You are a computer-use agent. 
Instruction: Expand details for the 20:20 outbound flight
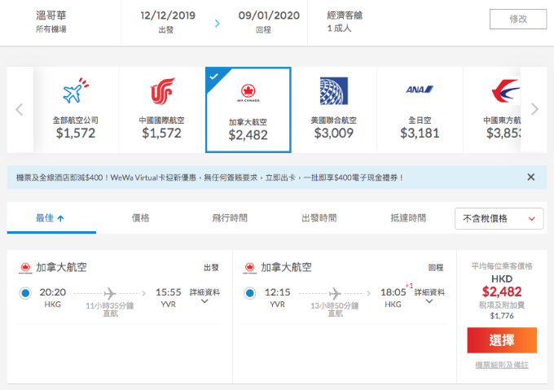[204, 296]
